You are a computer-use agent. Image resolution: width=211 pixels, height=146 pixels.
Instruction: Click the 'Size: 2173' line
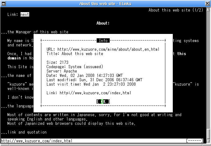(57, 62)
